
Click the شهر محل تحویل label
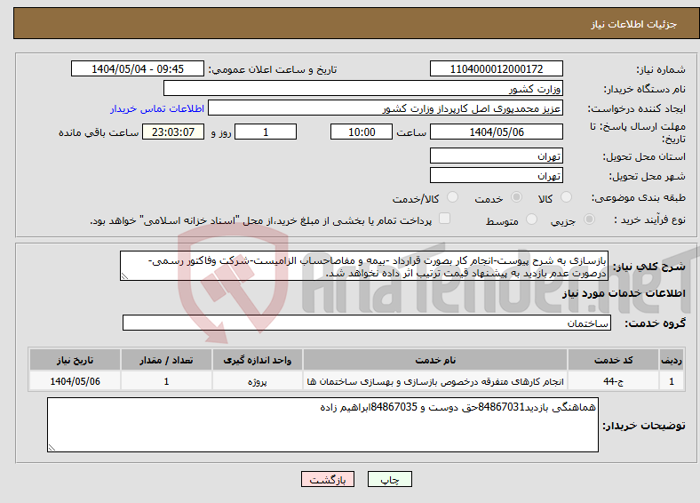(648, 177)
